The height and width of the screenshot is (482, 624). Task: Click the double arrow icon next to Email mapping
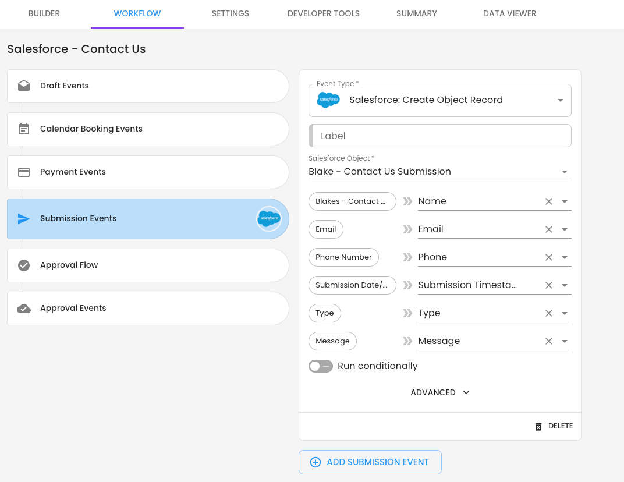(407, 229)
